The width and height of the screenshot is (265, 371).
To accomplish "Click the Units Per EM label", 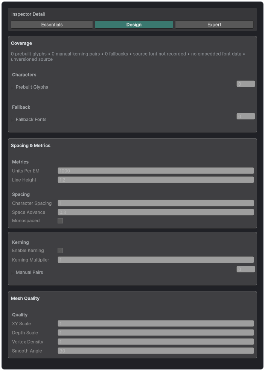I will [x=26, y=171].
